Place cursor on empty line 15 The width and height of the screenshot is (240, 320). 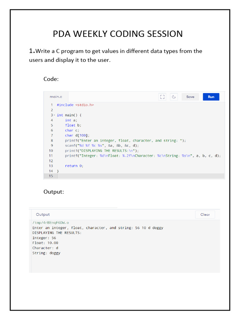94,176
